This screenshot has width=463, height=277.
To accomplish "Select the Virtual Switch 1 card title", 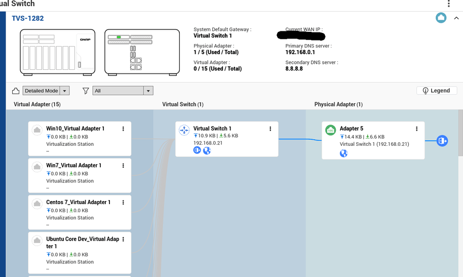I will click(x=212, y=129).
